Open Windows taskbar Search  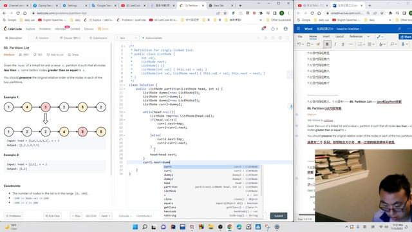(145, 227)
